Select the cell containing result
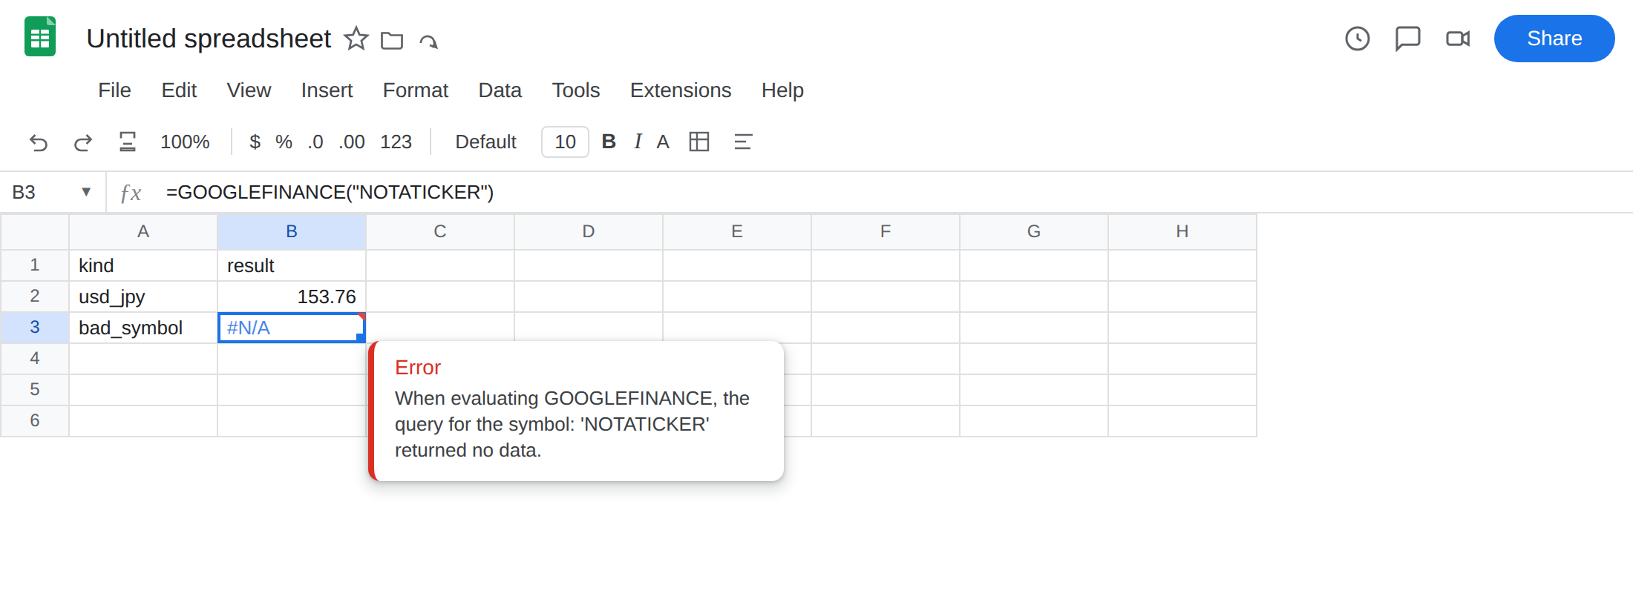 coord(292,265)
